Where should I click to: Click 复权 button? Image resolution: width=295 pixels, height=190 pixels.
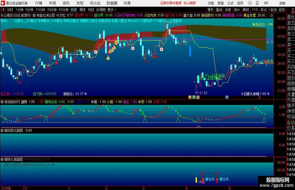coord(210,10)
